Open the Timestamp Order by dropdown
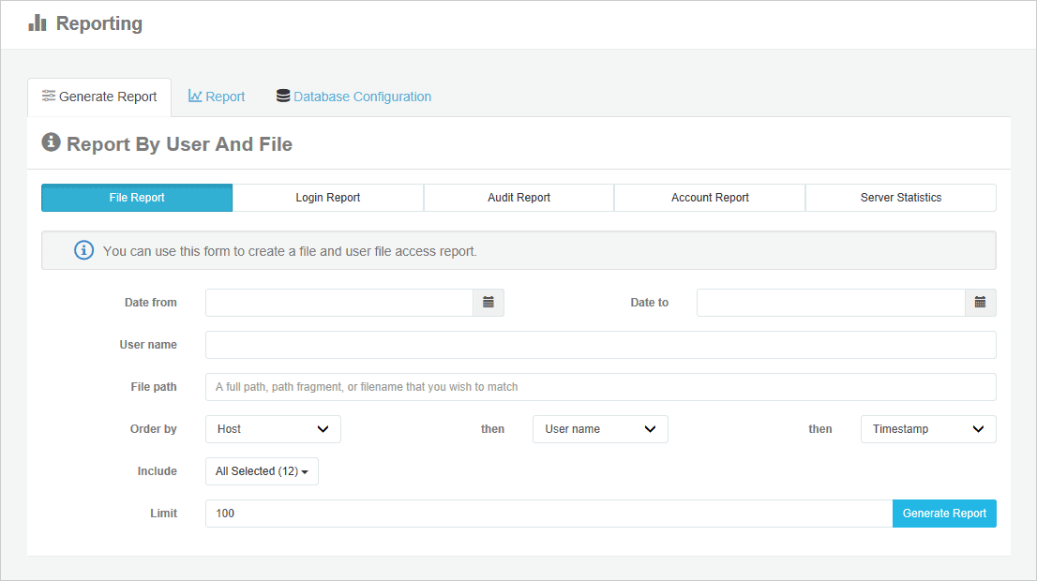This screenshot has height=581, width=1037. 928,428
